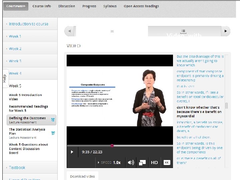This screenshot has height=180, width=240.
Task: Toggle closed captions with CC button
Action: [167, 162]
